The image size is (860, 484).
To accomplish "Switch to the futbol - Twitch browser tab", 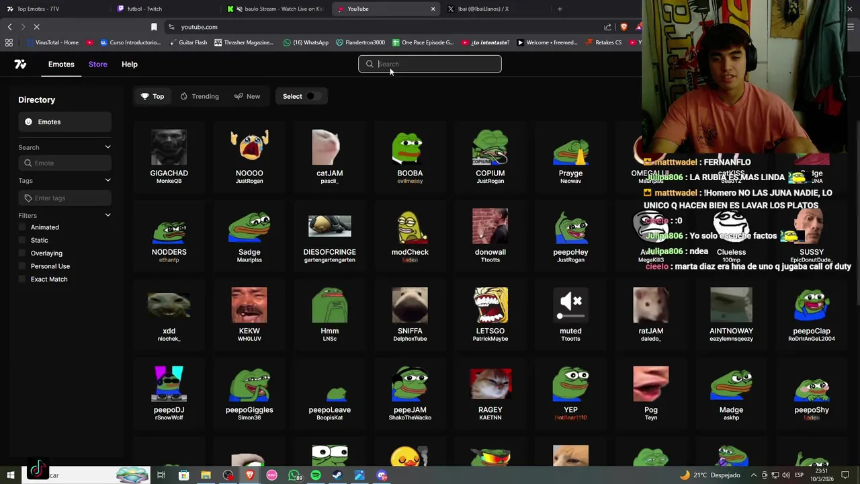I will coord(165,9).
